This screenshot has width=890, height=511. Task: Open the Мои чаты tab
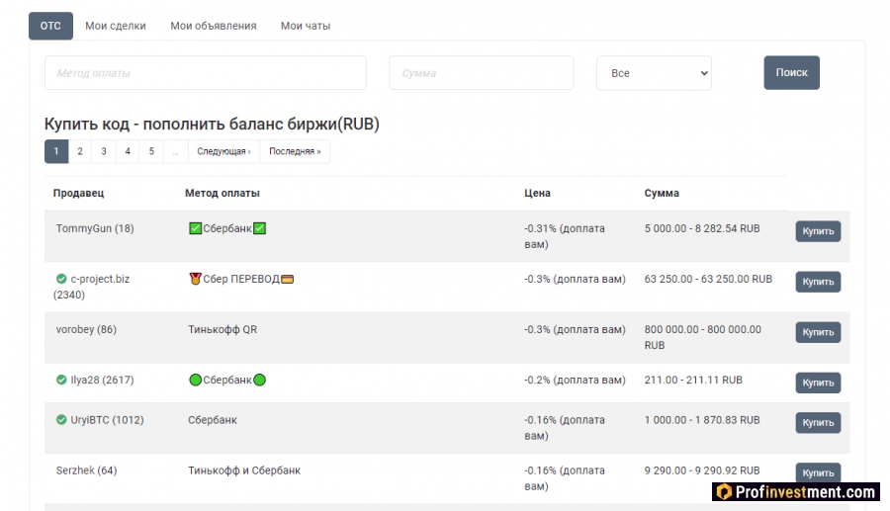pyautogui.click(x=306, y=26)
